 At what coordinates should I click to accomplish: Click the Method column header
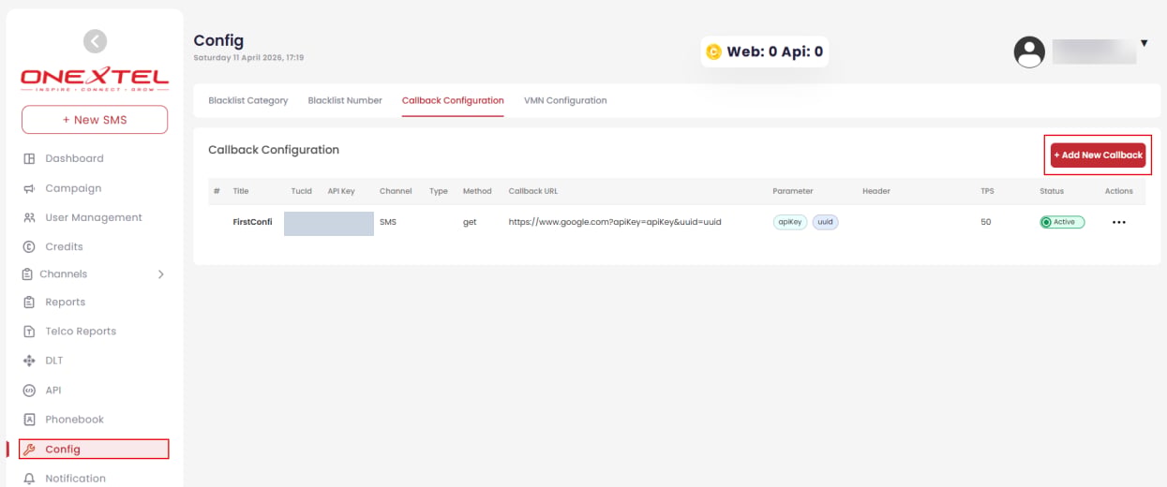click(x=477, y=191)
